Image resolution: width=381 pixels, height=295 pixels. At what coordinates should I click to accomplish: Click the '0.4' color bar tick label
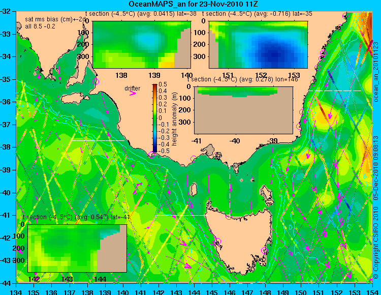coord(163,91)
